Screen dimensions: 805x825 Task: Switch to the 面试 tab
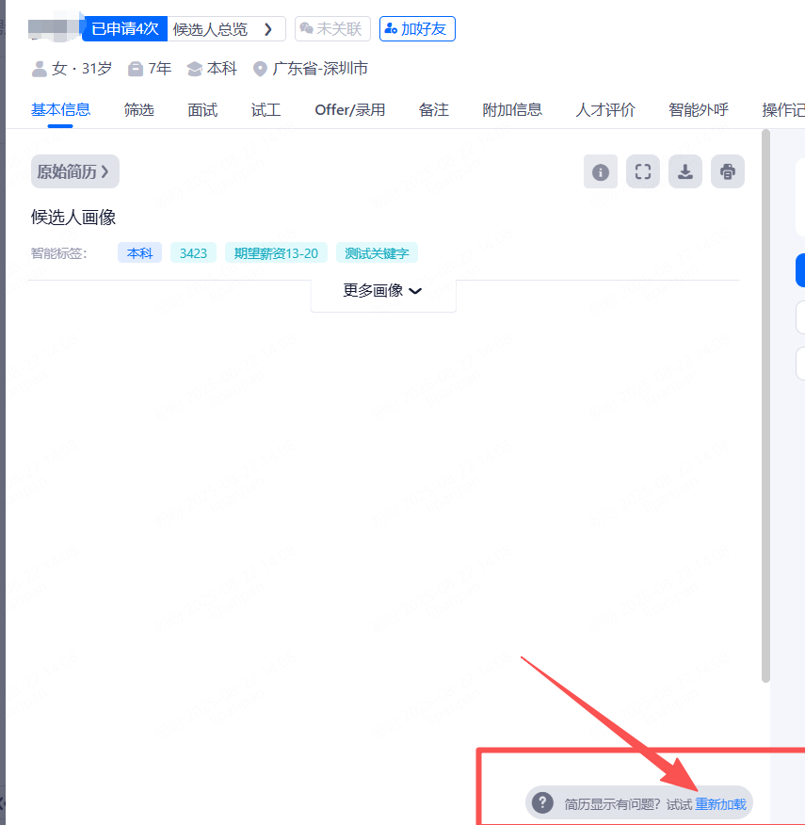coord(202,110)
